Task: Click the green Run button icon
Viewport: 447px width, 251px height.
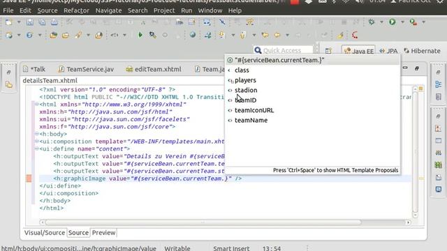Action: tap(393, 22)
